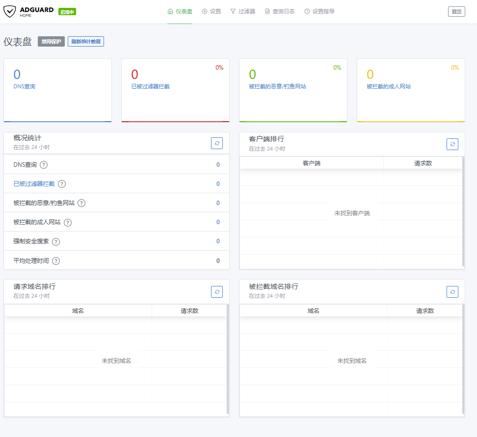Image resolution: width=477 pixels, height=437 pixels.
Task: Go to the 查询日志 tab
Action: (279, 11)
